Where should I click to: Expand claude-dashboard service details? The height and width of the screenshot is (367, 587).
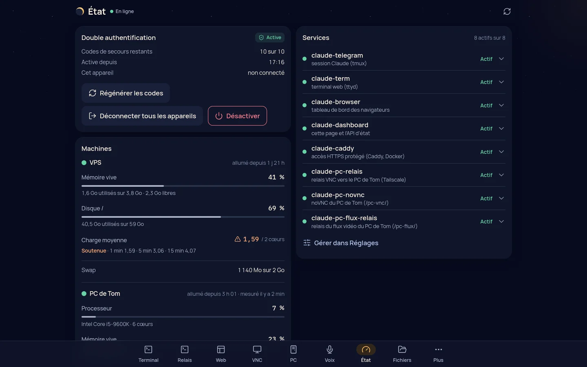[501, 128]
